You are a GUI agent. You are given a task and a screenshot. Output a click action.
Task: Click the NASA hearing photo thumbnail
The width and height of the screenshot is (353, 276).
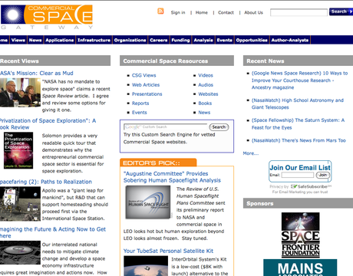(x=20, y=93)
